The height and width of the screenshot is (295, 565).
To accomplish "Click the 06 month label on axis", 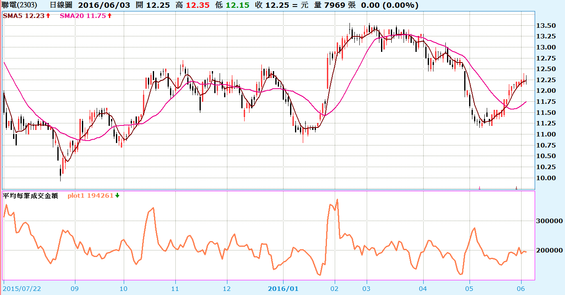I will pos(521,288).
